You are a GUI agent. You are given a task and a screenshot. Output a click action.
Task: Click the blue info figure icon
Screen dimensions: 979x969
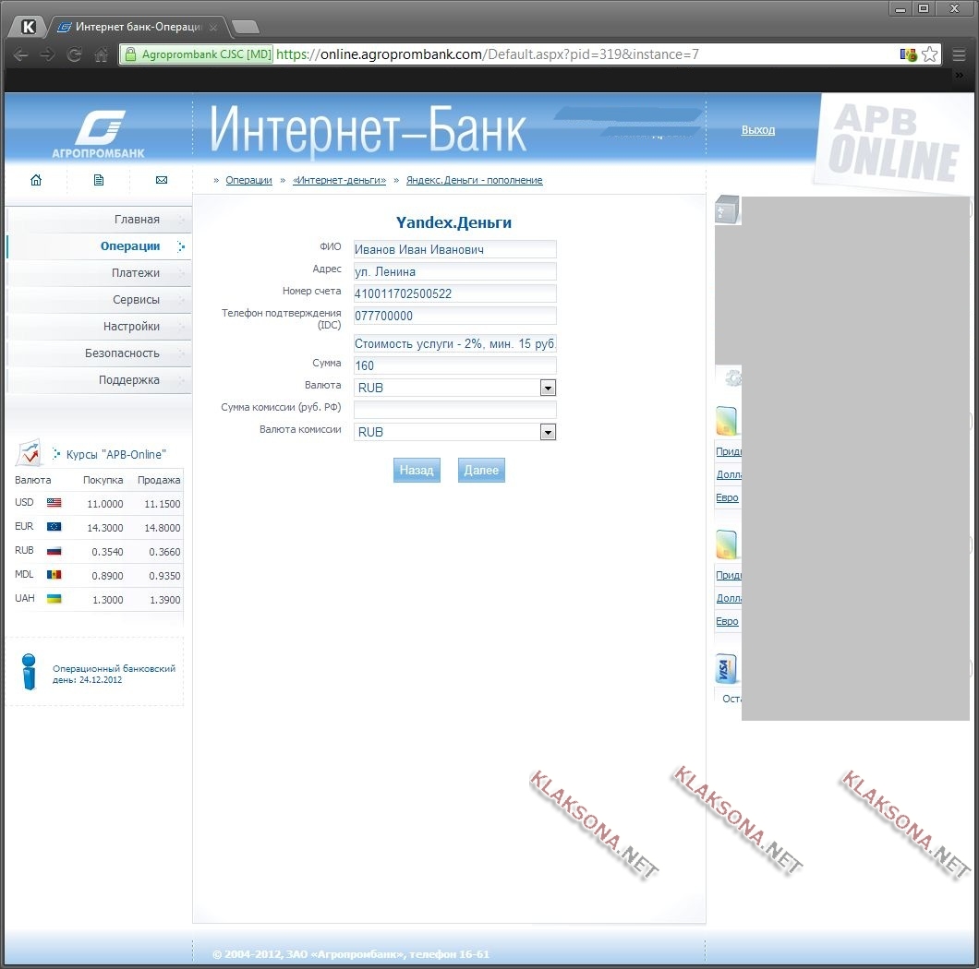29,671
